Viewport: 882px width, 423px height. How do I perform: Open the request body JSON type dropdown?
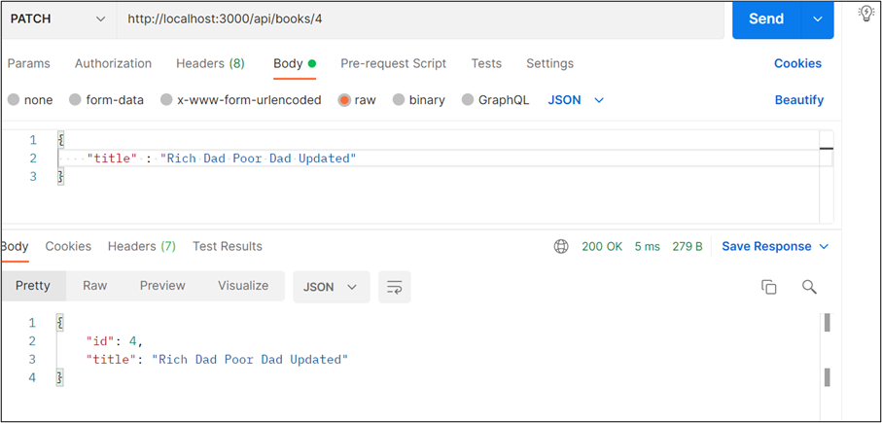576,100
